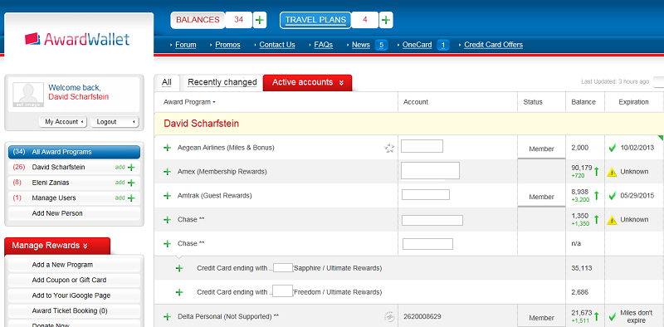Click the green up arrow on the Amex balance
The height and width of the screenshot is (327, 664).
(x=597, y=172)
